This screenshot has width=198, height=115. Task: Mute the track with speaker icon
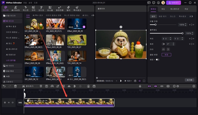pos(13,102)
